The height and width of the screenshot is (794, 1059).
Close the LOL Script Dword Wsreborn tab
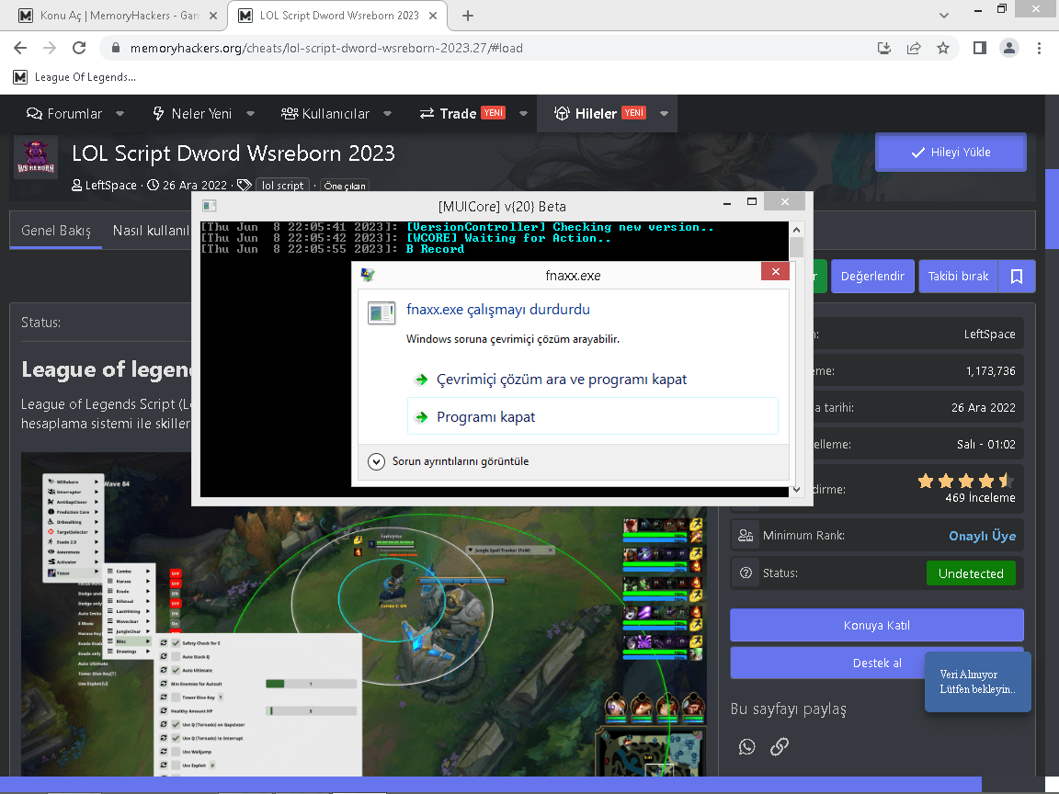pos(433,16)
